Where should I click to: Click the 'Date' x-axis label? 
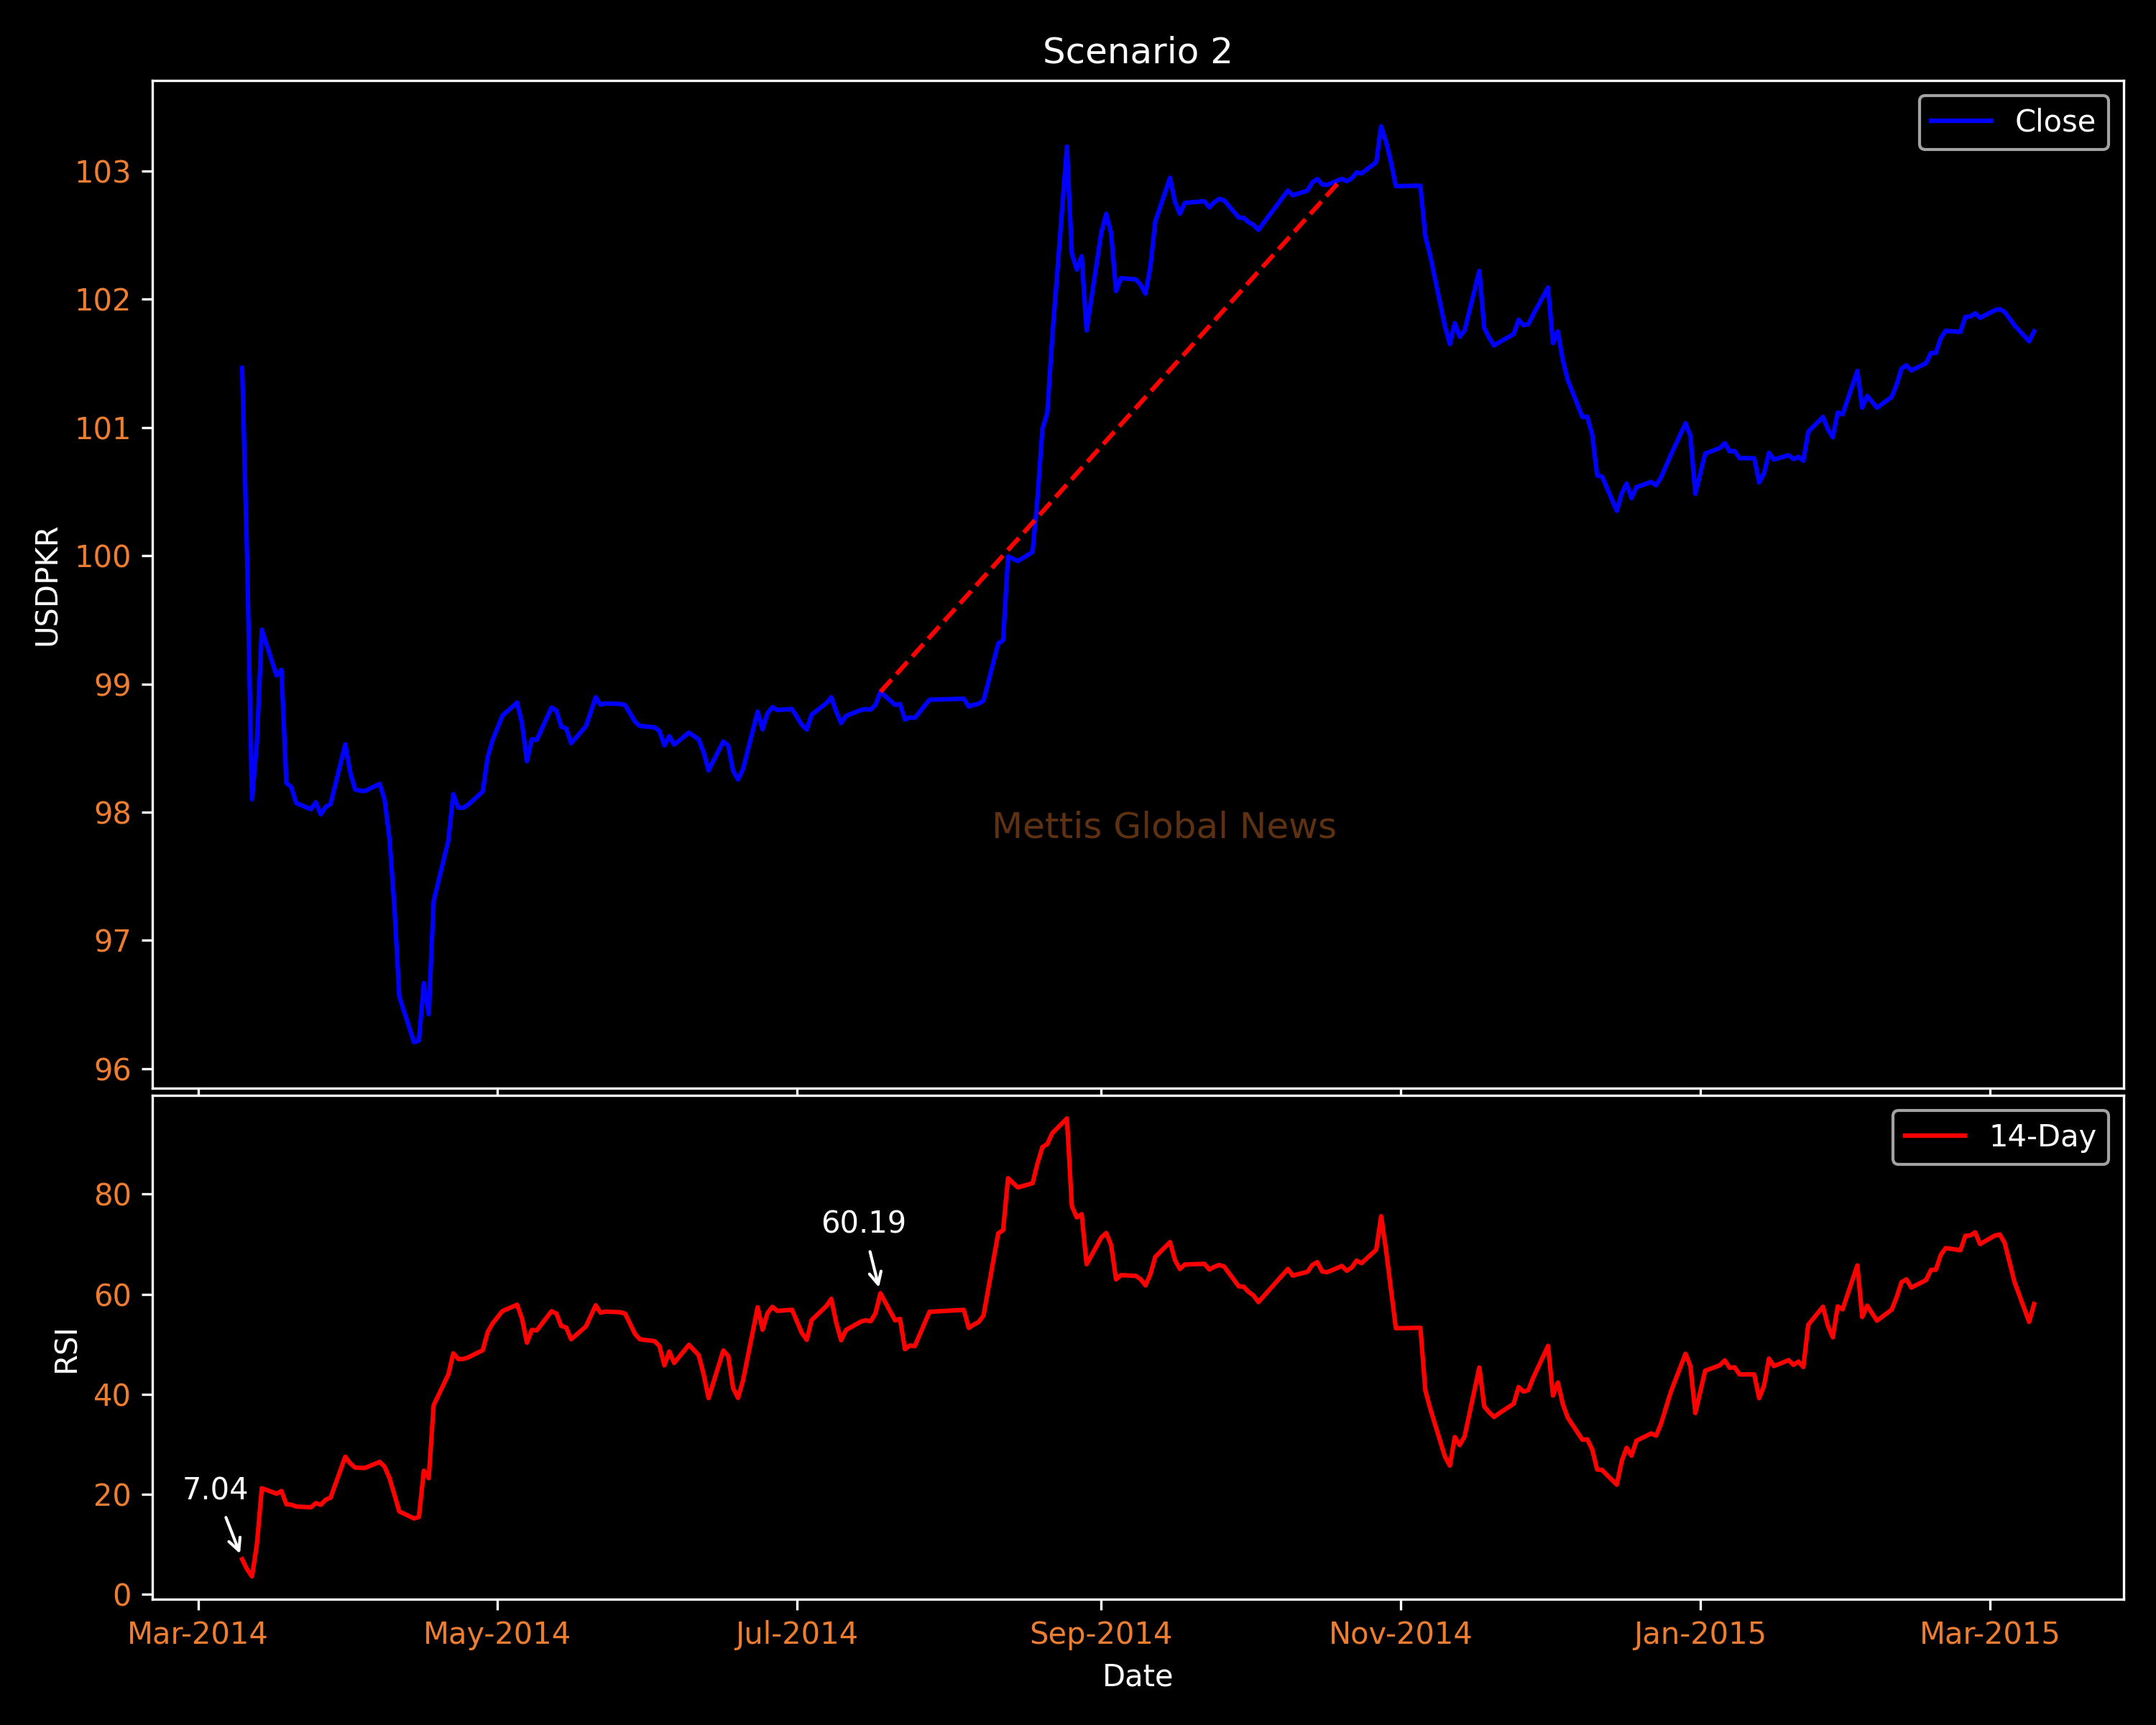point(1137,1676)
